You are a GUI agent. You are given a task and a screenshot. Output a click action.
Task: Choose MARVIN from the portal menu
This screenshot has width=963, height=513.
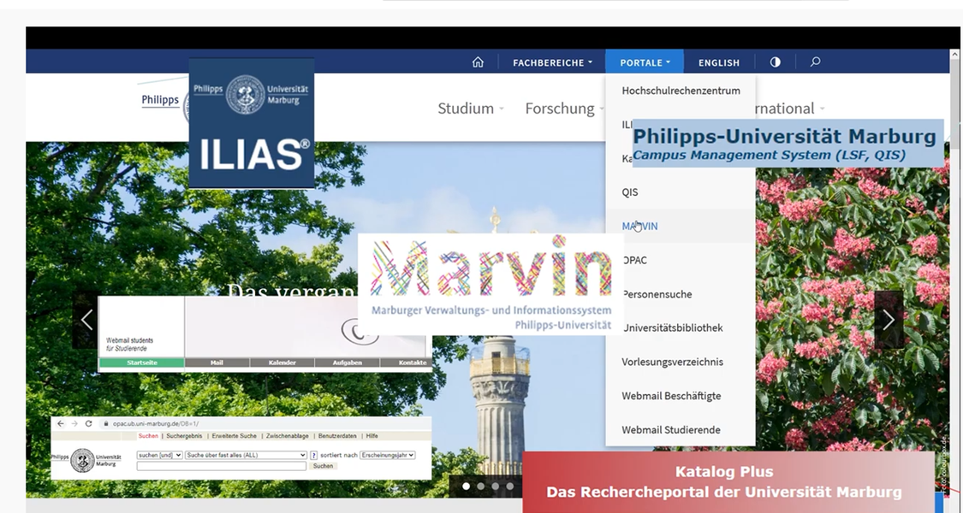click(x=681, y=227)
